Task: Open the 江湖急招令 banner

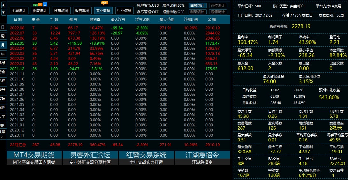Action: click(202, 158)
